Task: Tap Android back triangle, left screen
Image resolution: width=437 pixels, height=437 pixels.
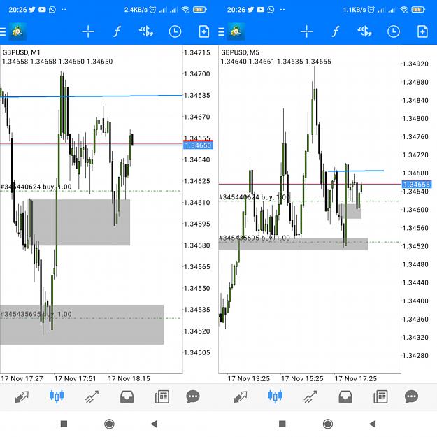Action: [154, 424]
